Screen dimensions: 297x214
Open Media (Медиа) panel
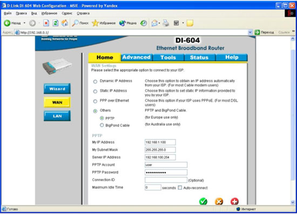point(127,23)
